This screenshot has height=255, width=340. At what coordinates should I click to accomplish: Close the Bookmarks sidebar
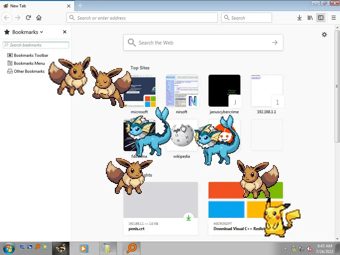(x=65, y=32)
